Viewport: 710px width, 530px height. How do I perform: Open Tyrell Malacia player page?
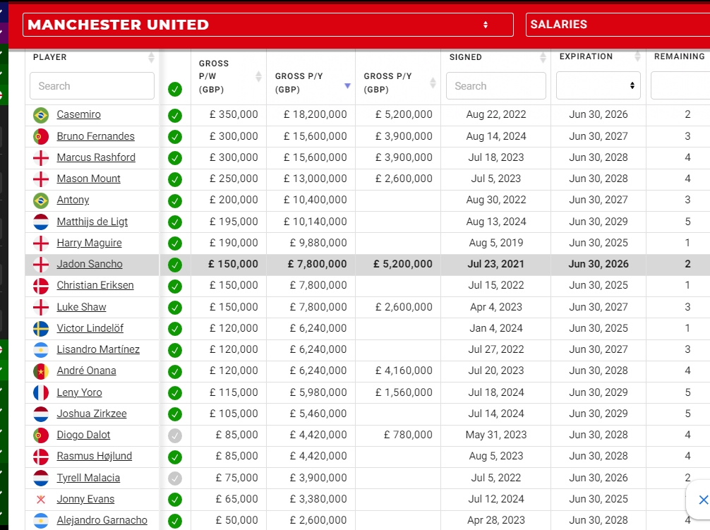[x=88, y=478]
